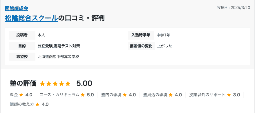This screenshot has width=255, height=113.
Task: Click the star icon next to 塾周辺の環境
Action: pyautogui.click(x=171, y=95)
